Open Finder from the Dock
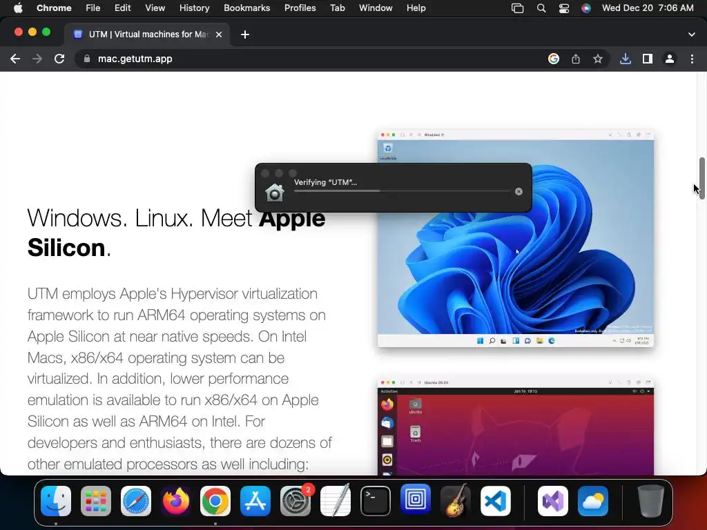The width and height of the screenshot is (707, 530). tap(56, 501)
